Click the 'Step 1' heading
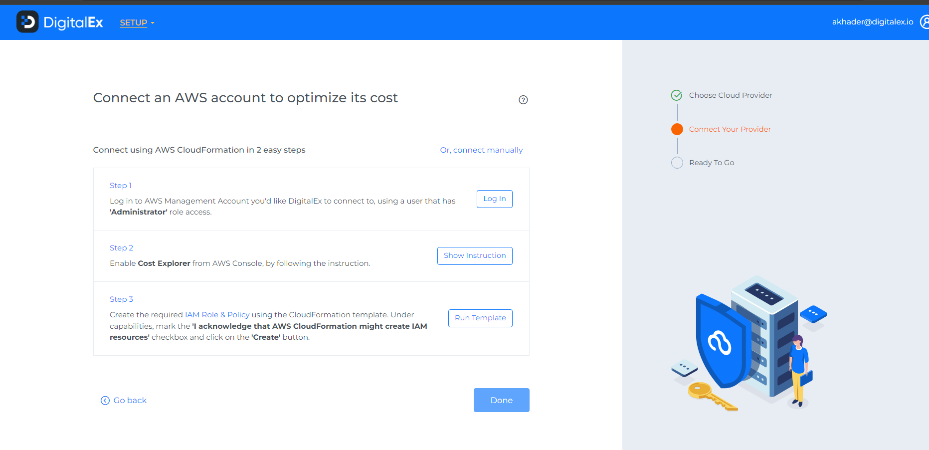 pyautogui.click(x=121, y=186)
